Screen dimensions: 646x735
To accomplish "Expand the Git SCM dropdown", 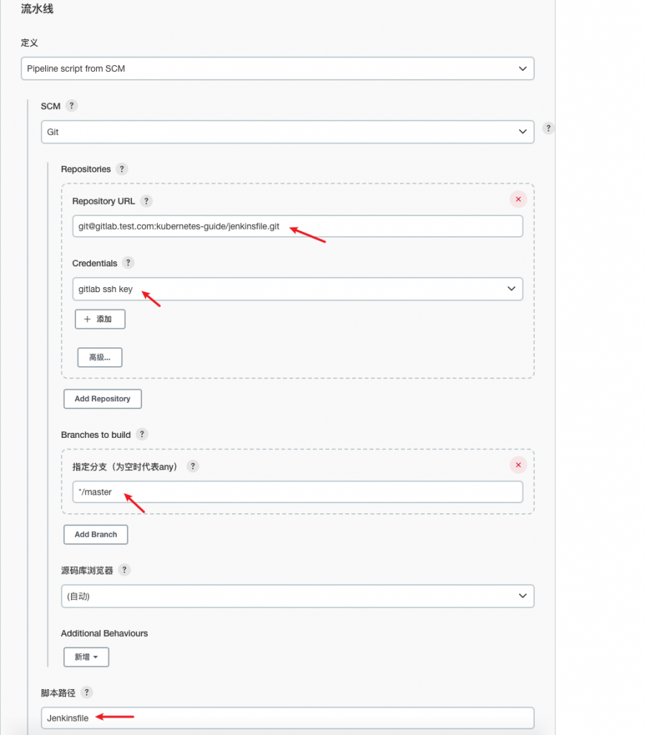I will click(288, 132).
